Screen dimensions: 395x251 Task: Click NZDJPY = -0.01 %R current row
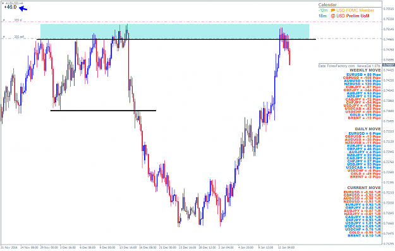coord(363,214)
